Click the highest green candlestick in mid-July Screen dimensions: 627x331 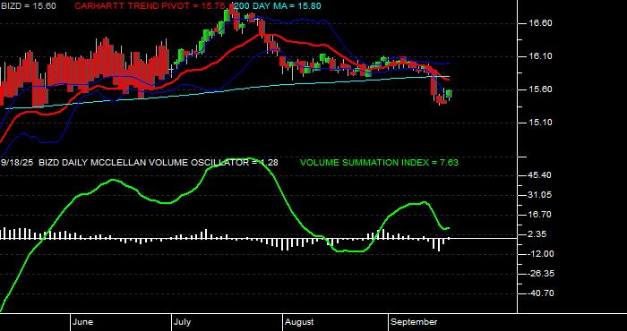(x=227, y=16)
